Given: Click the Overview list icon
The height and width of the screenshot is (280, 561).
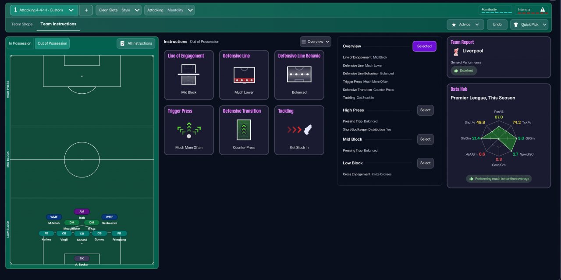Looking at the screenshot, I should (x=304, y=42).
